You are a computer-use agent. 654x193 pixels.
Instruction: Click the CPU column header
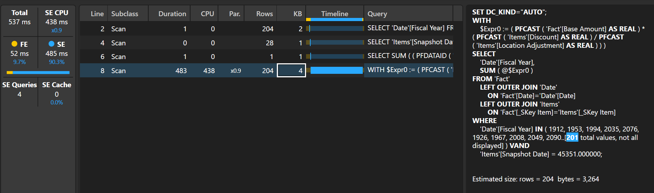point(207,14)
